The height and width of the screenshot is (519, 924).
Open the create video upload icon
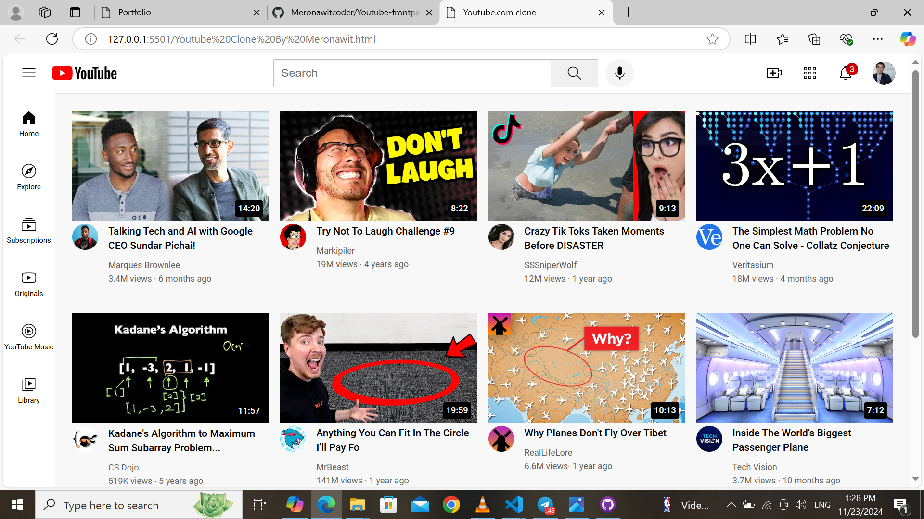click(x=774, y=73)
